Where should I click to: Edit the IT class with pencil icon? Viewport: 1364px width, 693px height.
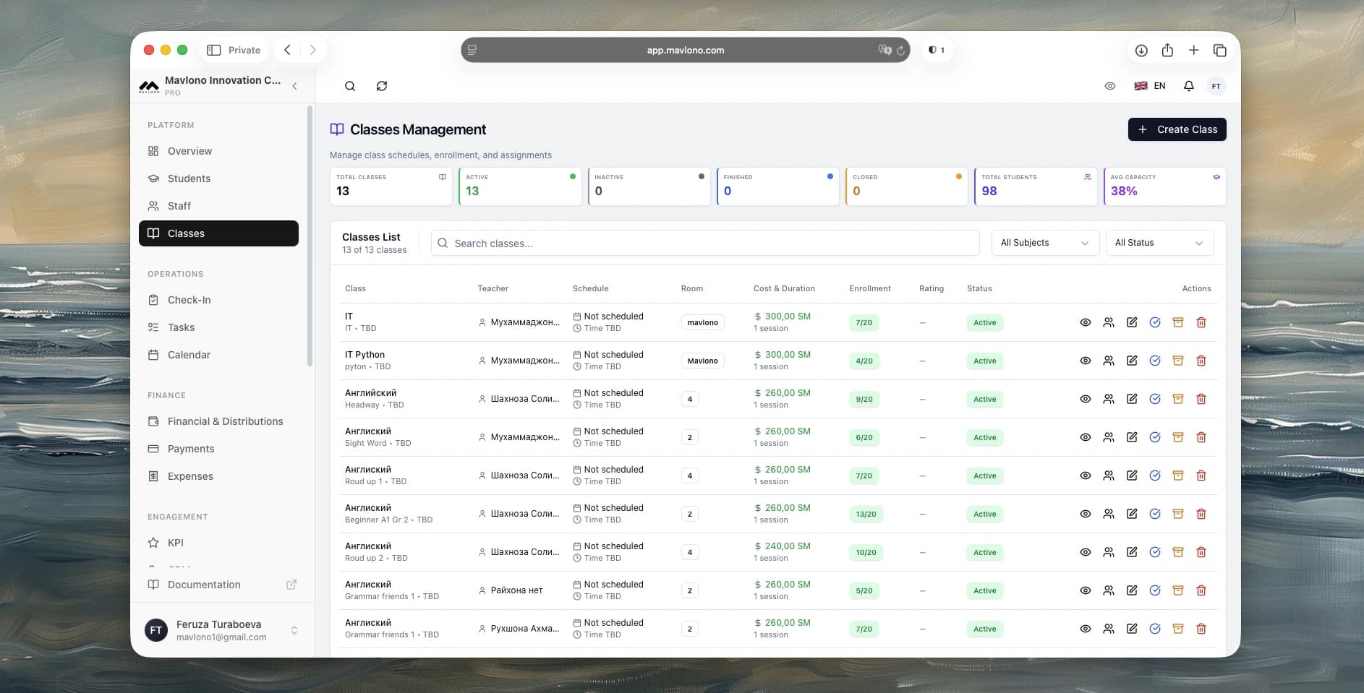pyautogui.click(x=1132, y=322)
